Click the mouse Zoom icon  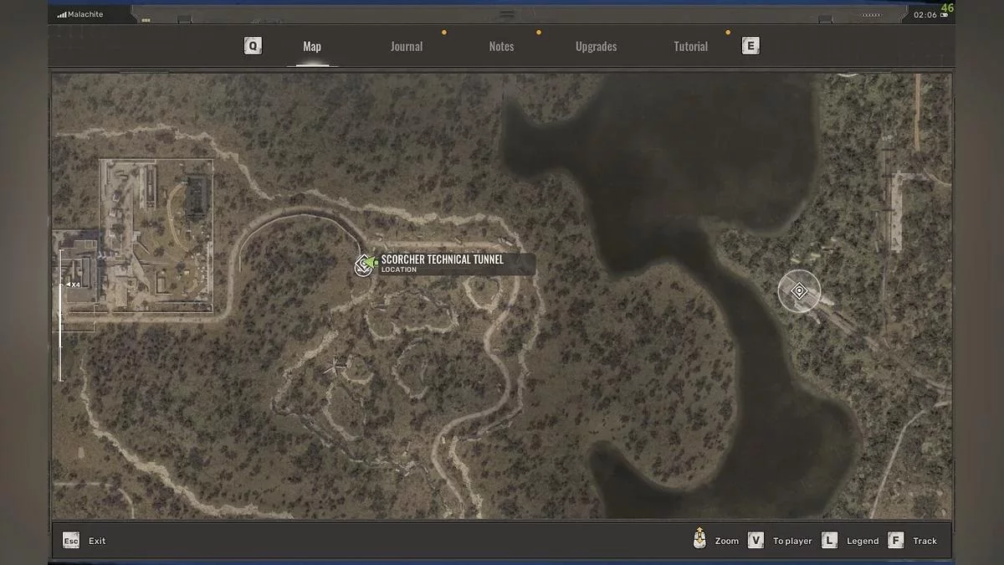click(699, 540)
